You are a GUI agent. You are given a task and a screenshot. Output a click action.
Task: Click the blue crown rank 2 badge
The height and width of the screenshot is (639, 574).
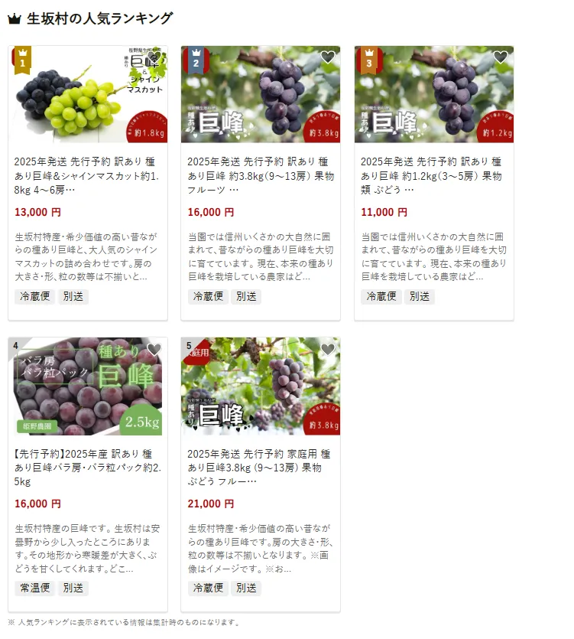click(196, 60)
